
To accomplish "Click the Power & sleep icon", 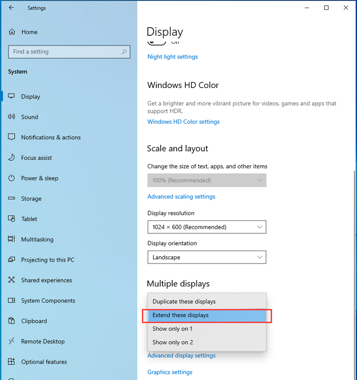I will point(12,178).
